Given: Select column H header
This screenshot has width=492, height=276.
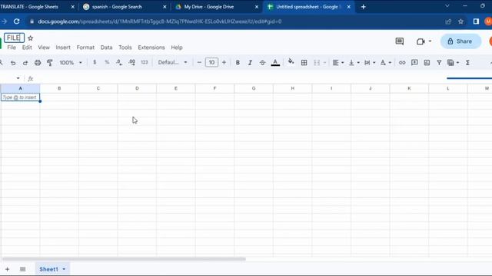Looking at the screenshot, I should click(292, 89).
